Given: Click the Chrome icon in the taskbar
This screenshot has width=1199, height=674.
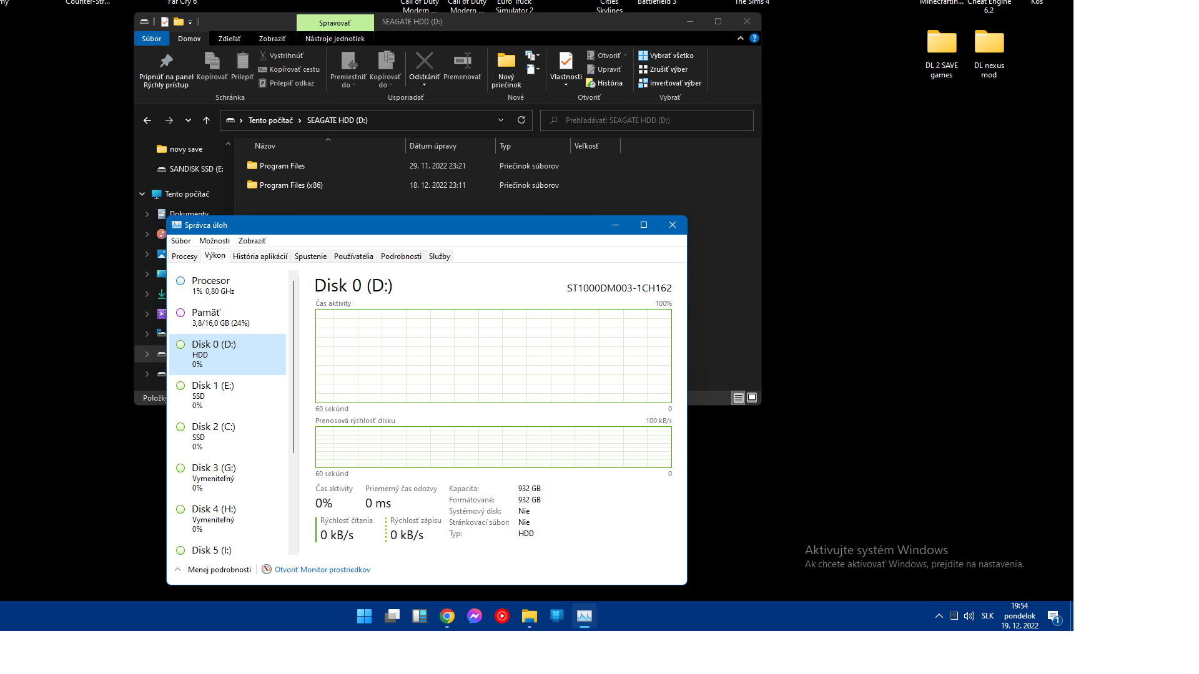Looking at the screenshot, I should [447, 617].
